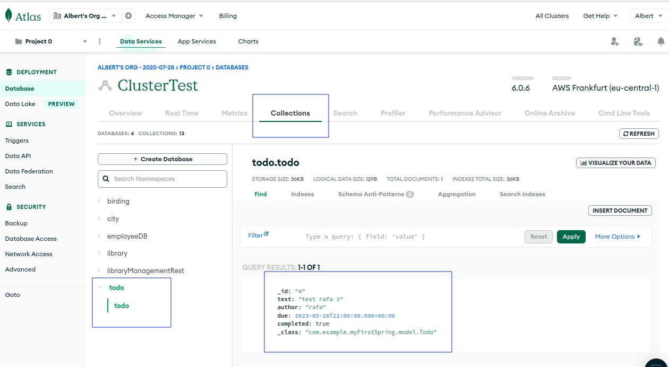Image resolution: width=669 pixels, height=367 pixels.
Task: Click the Filter external link icon
Action: point(266,234)
